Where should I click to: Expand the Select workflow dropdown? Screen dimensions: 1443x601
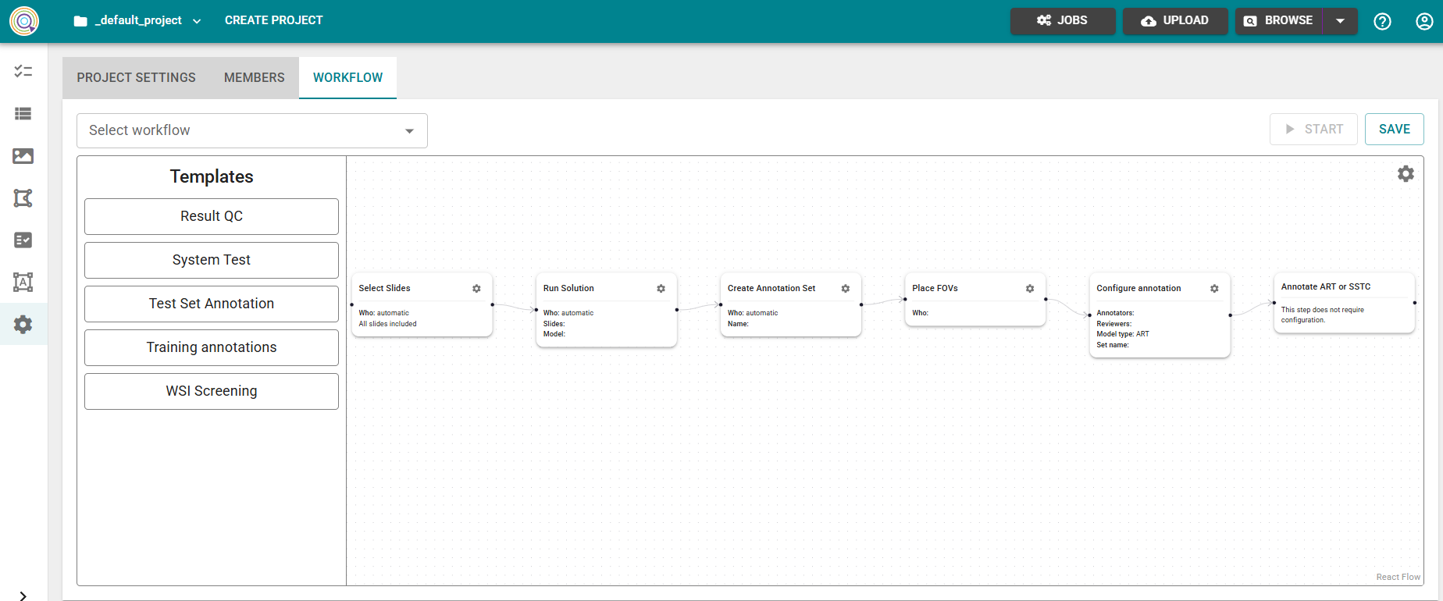tap(251, 130)
